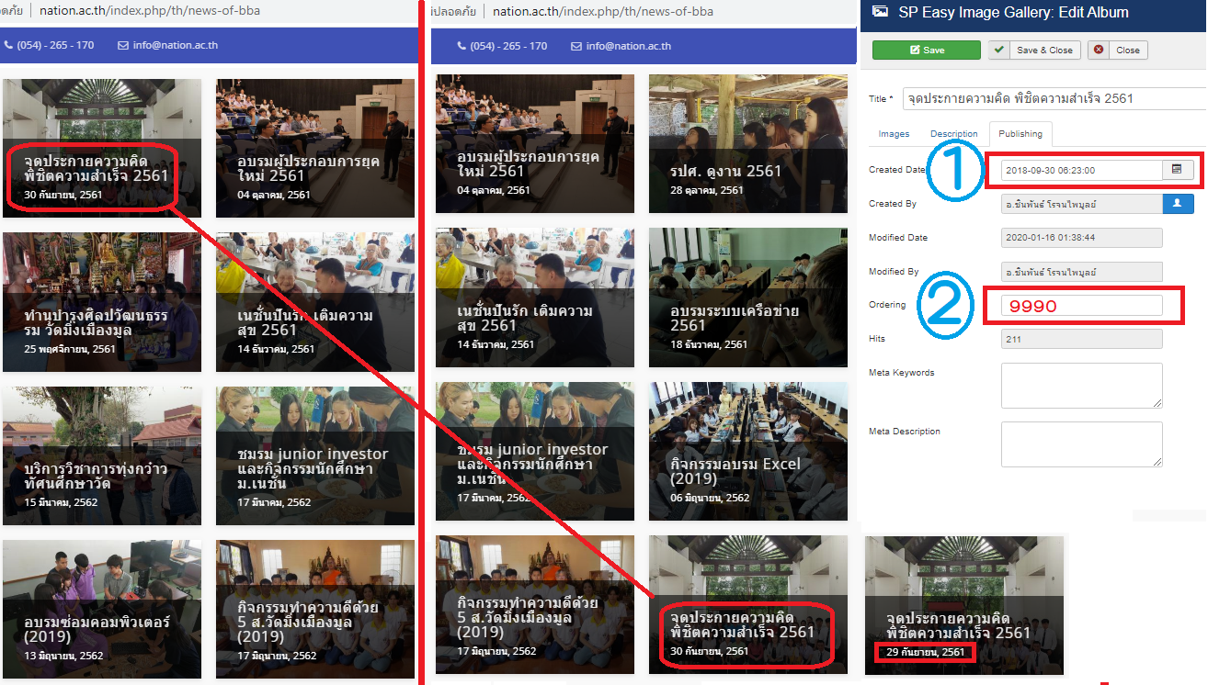1208x685 pixels.
Task: Open the รปศ. ดูงาน 2561 album thumbnail
Action: coord(747,143)
